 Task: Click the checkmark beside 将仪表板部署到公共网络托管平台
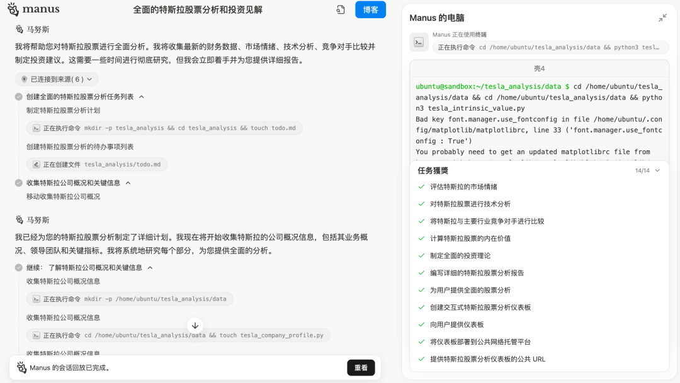(421, 342)
